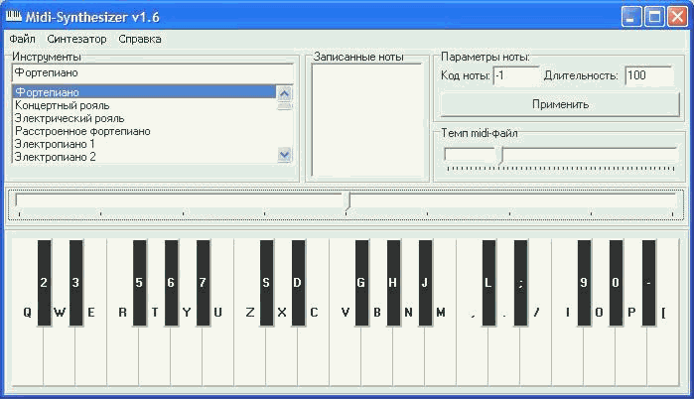
Task: Minimize the Midi-Synthesizer window
Action: click(631, 17)
